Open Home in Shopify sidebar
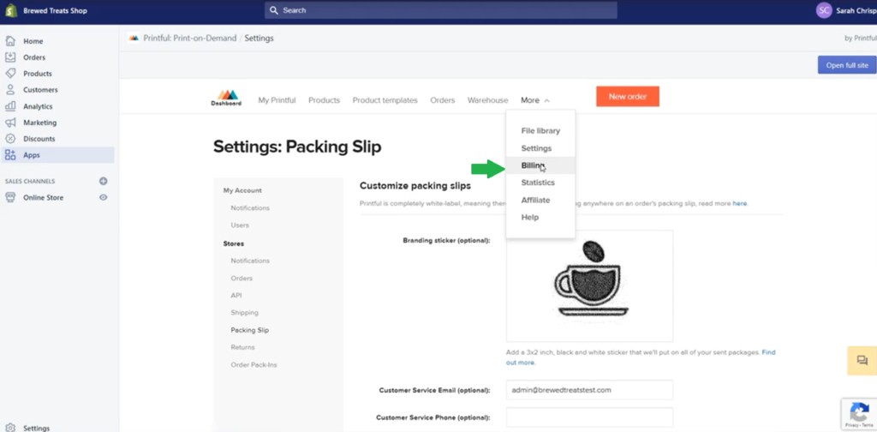Screen dimensions: 877x432 pos(33,41)
